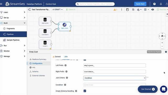The image size is (168, 95).
Task: Expand the Manage menu chevron
Action: coord(24,56)
